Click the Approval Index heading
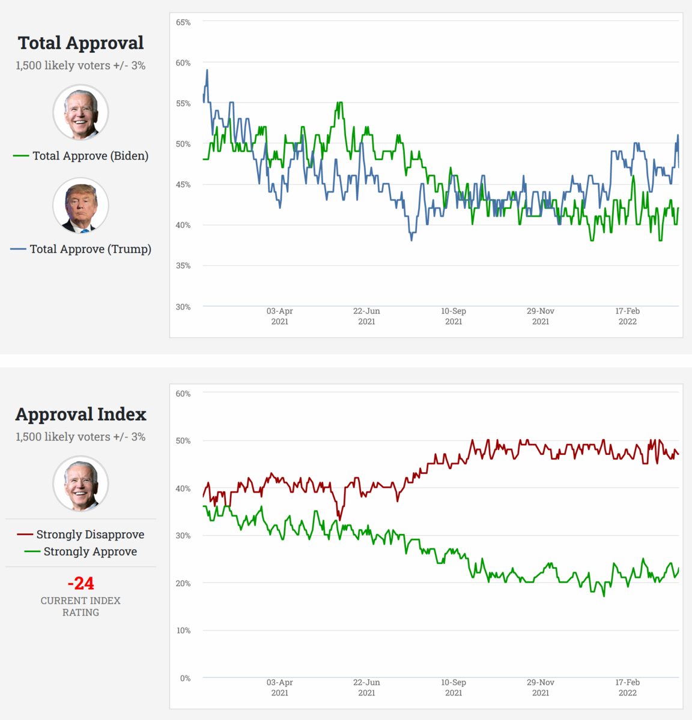Image resolution: width=692 pixels, height=720 pixels. click(80, 415)
